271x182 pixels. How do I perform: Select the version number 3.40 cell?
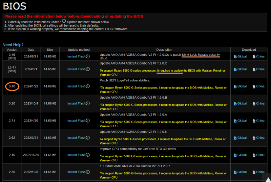(x=12, y=86)
